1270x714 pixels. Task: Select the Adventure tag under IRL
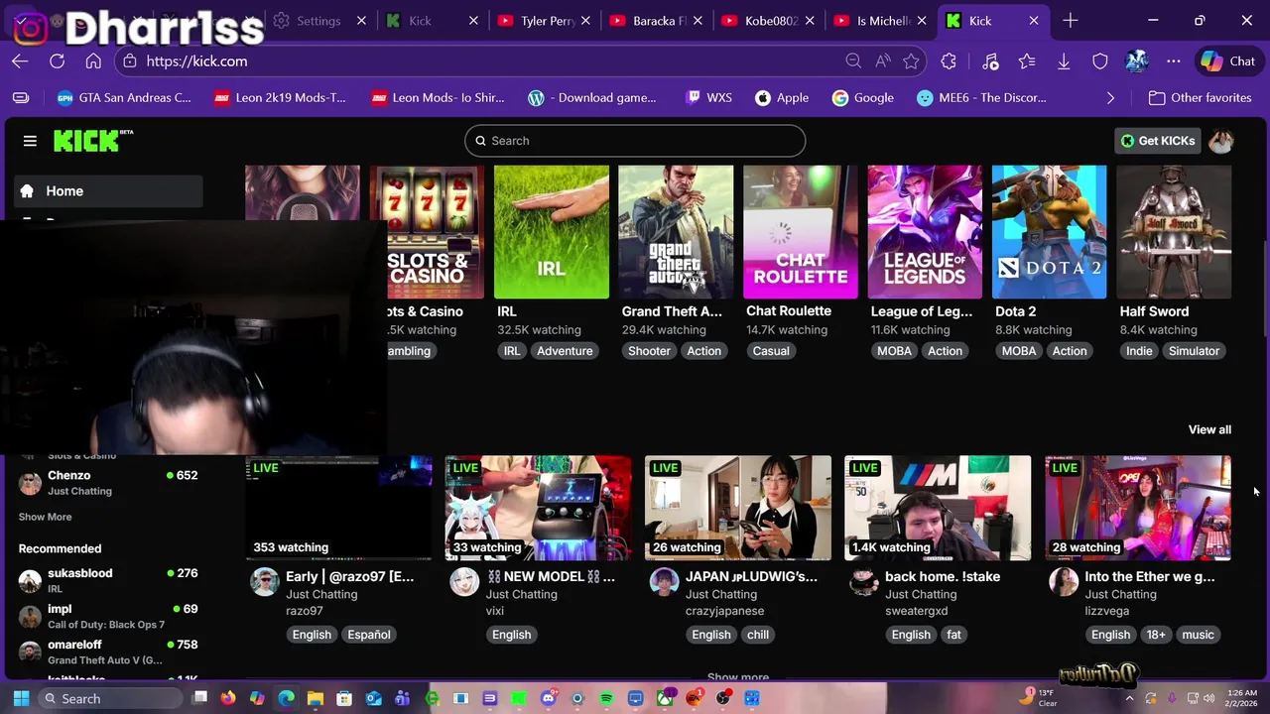[x=565, y=351]
